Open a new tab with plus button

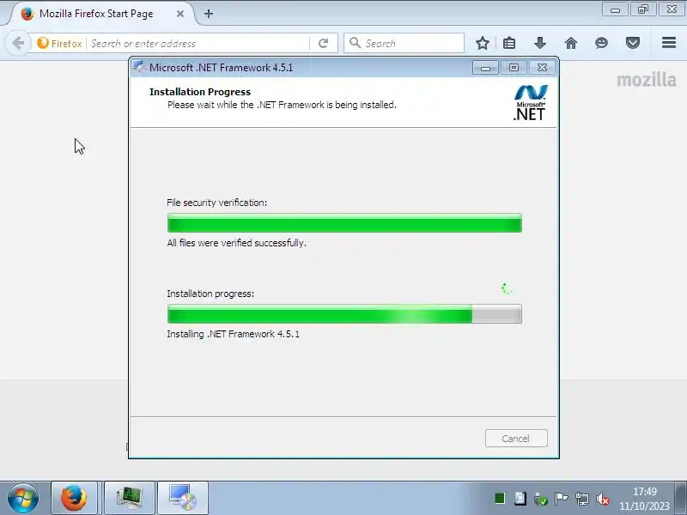[209, 14]
